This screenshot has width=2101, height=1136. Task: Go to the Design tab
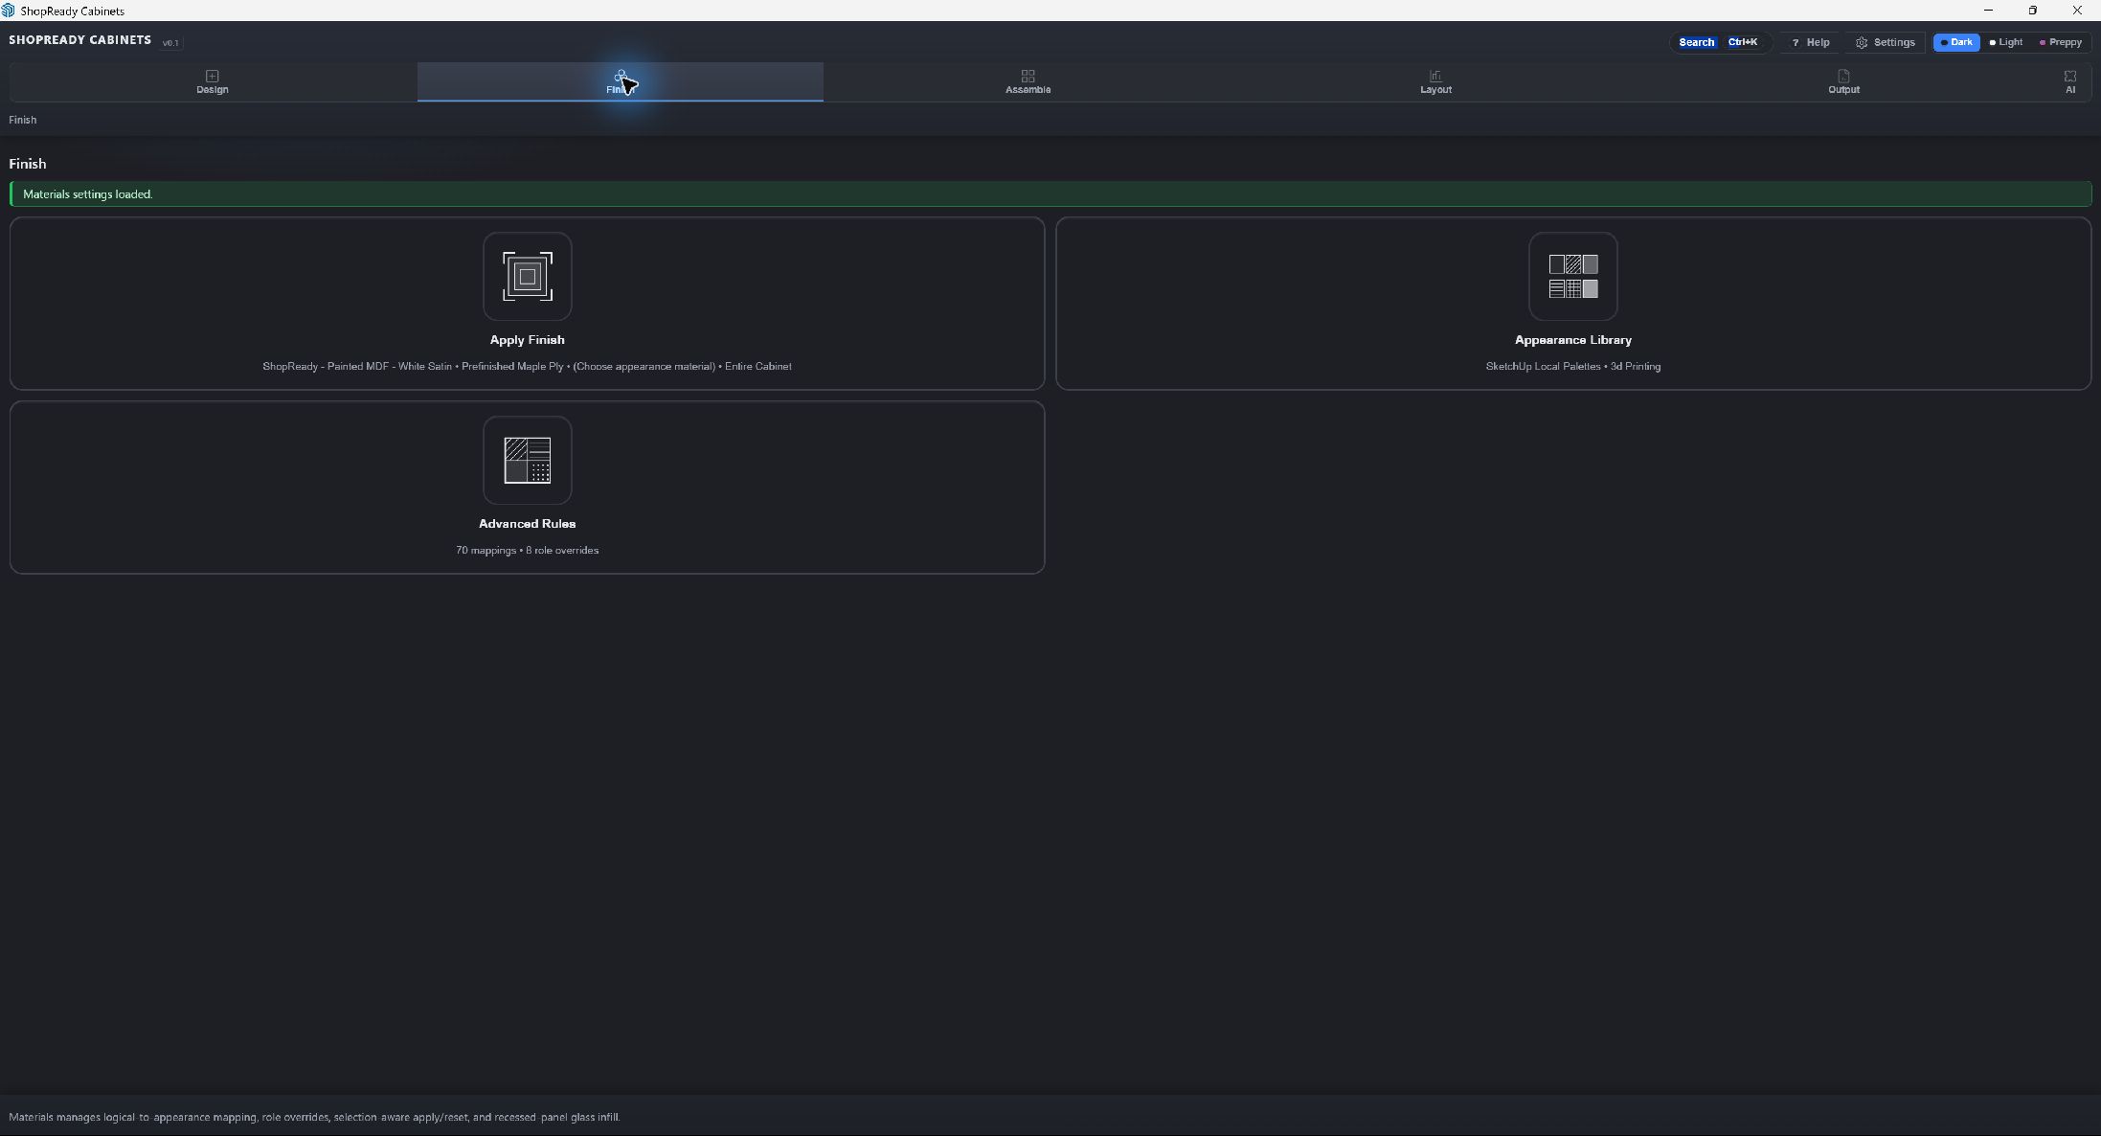(x=213, y=82)
